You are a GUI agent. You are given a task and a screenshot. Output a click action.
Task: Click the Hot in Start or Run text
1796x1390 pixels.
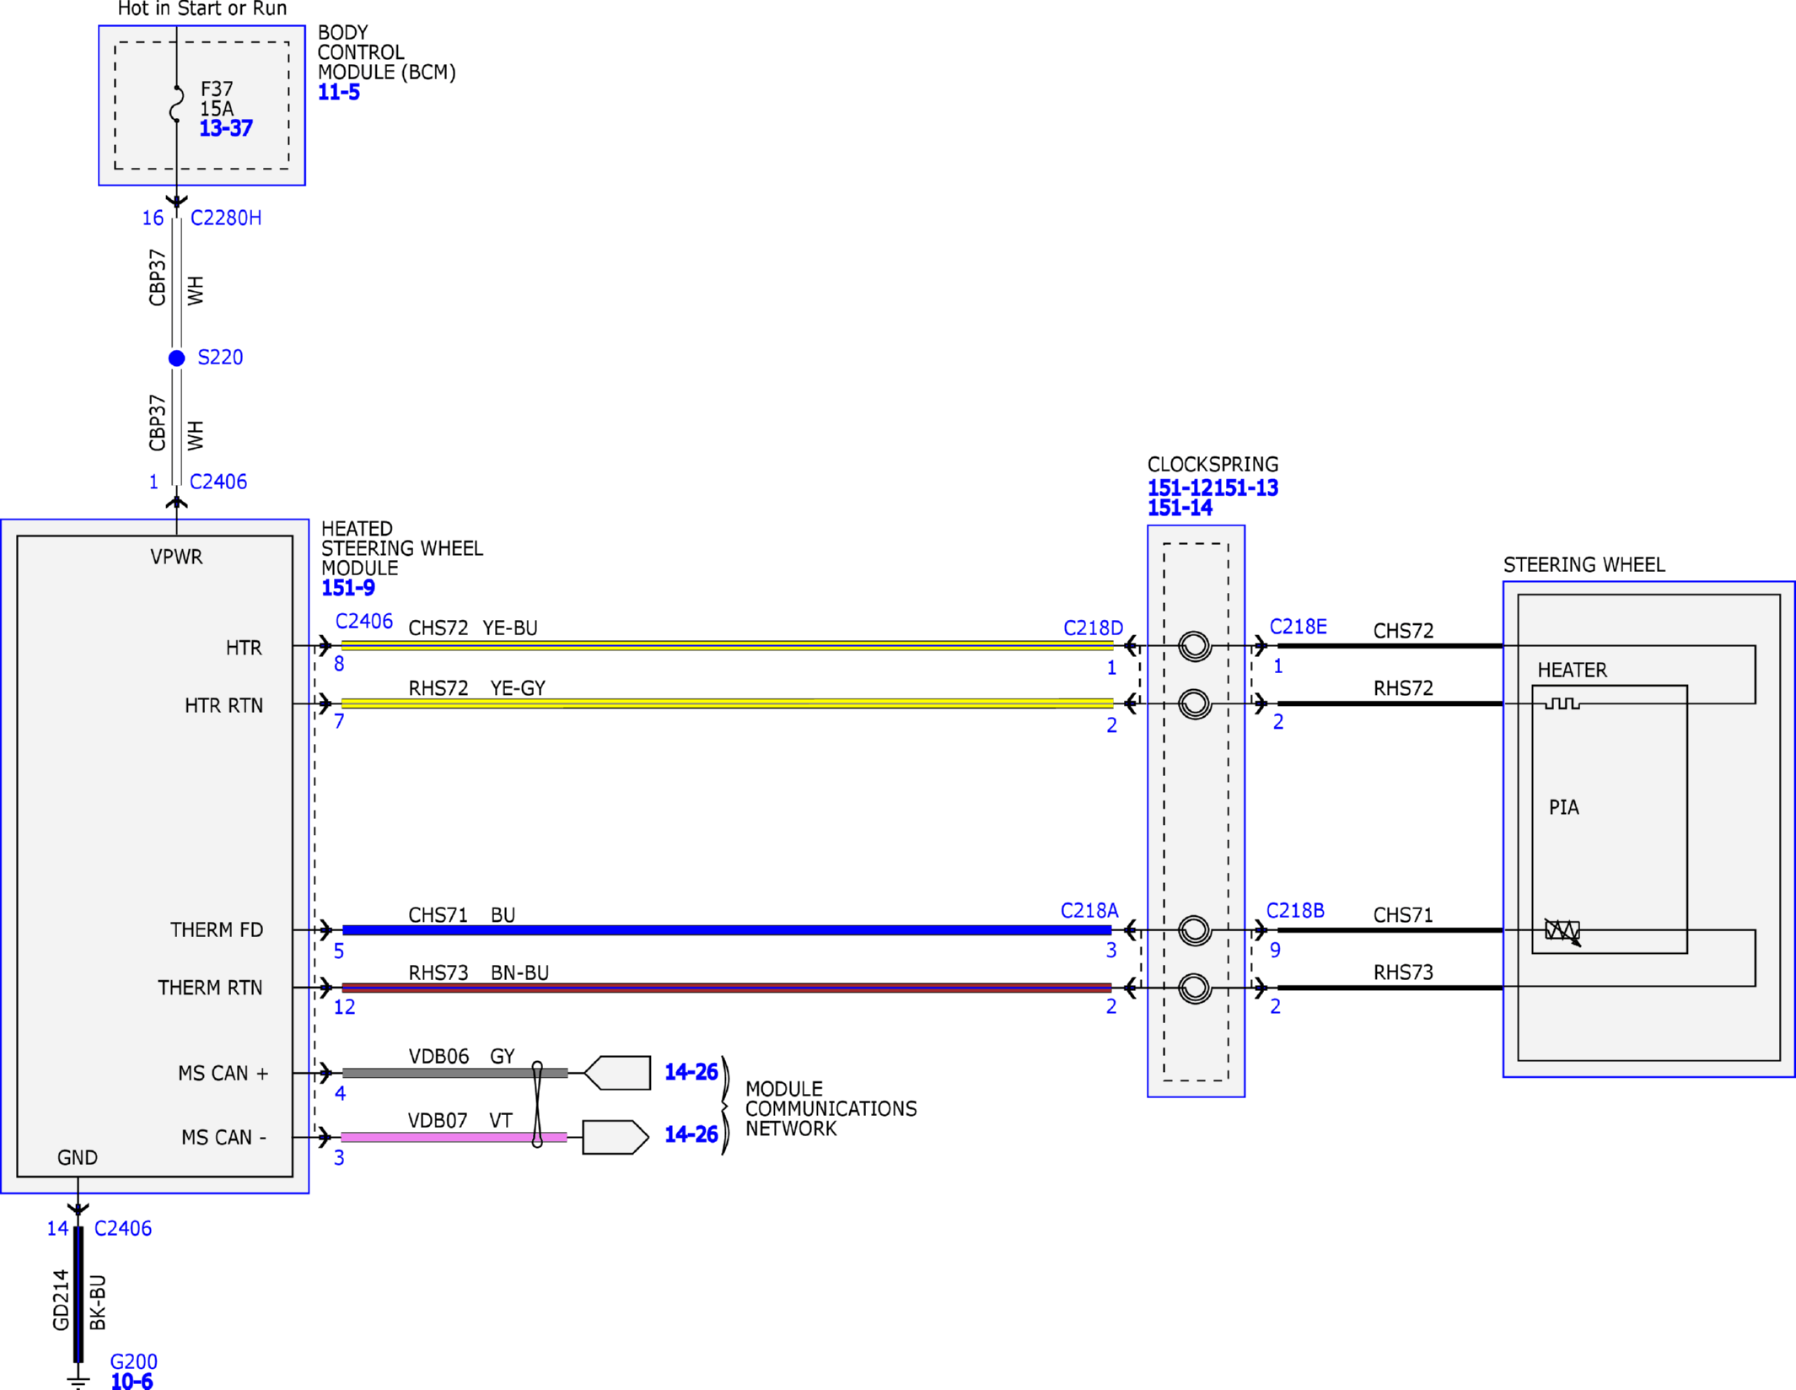coord(202,9)
